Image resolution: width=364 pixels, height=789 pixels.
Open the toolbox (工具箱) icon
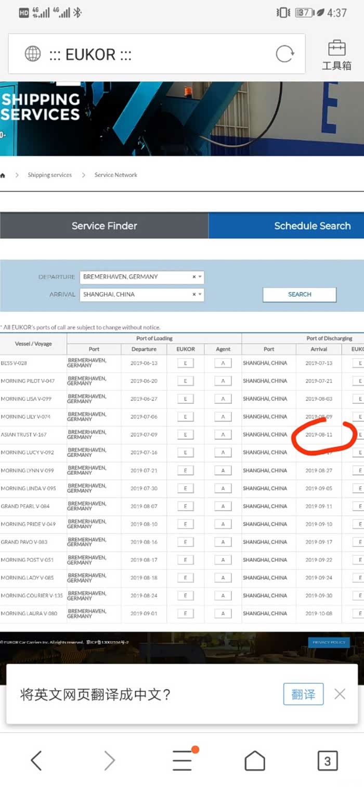click(x=336, y=55)
